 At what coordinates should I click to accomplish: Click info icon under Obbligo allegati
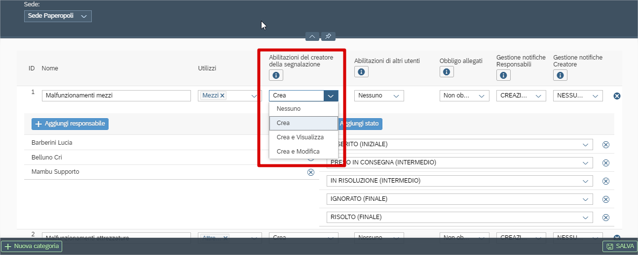pos(447,72)
